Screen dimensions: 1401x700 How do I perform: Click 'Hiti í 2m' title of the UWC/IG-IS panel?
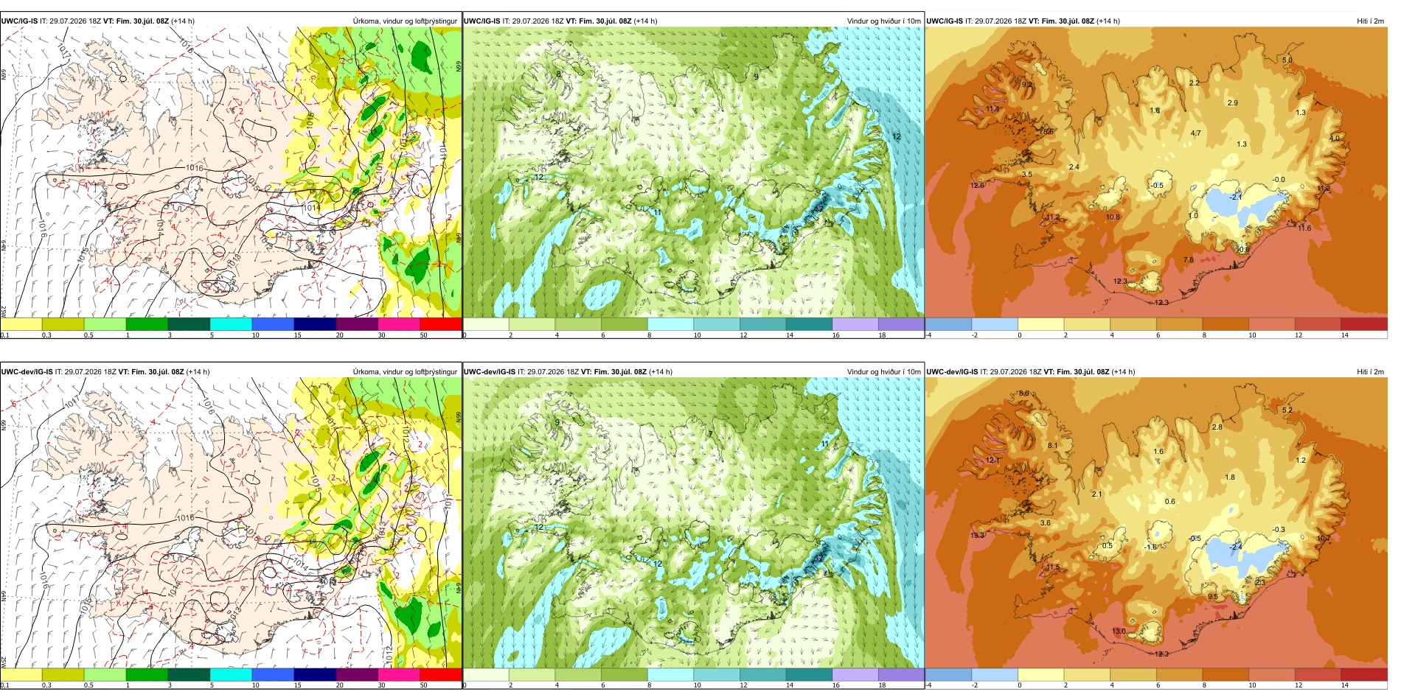(x=1370, y=21)
